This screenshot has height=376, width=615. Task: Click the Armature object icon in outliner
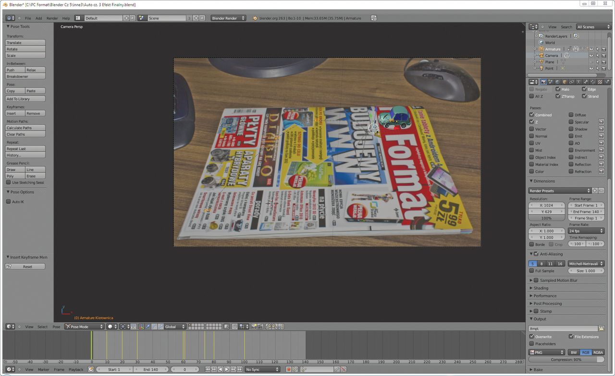click(x=541, y=49)
